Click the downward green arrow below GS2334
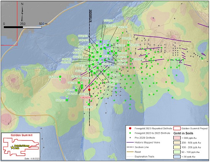The width and height of the screenshot is (210, 162). click(x=60, y=80)
